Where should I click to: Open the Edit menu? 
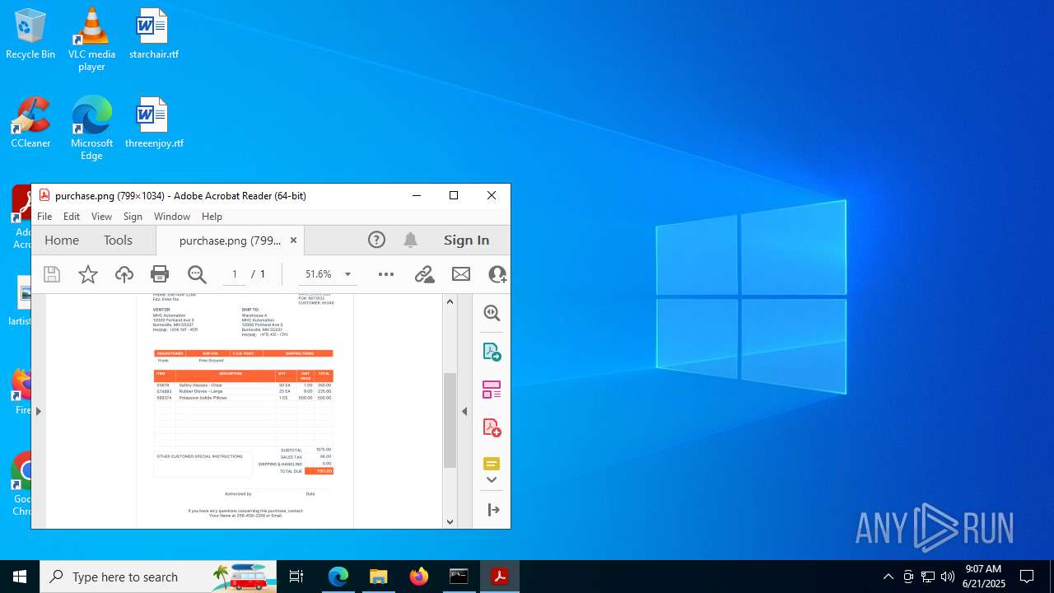[x=72, y=216]
